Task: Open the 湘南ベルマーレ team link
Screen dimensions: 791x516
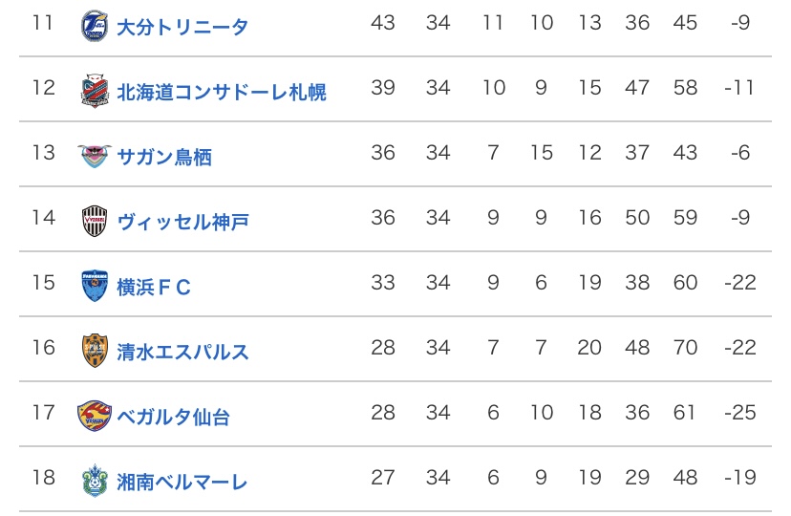Action: click(x=182, y=482)
